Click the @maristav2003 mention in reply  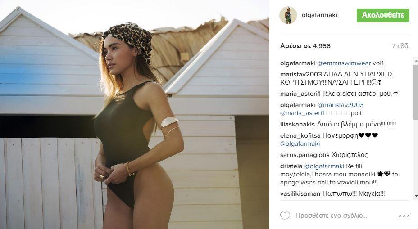pyautogui.click(x=341, y=105)
